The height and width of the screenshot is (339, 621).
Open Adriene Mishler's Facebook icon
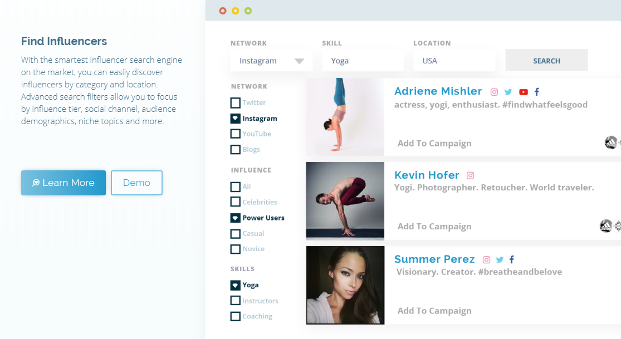(537, 92)
